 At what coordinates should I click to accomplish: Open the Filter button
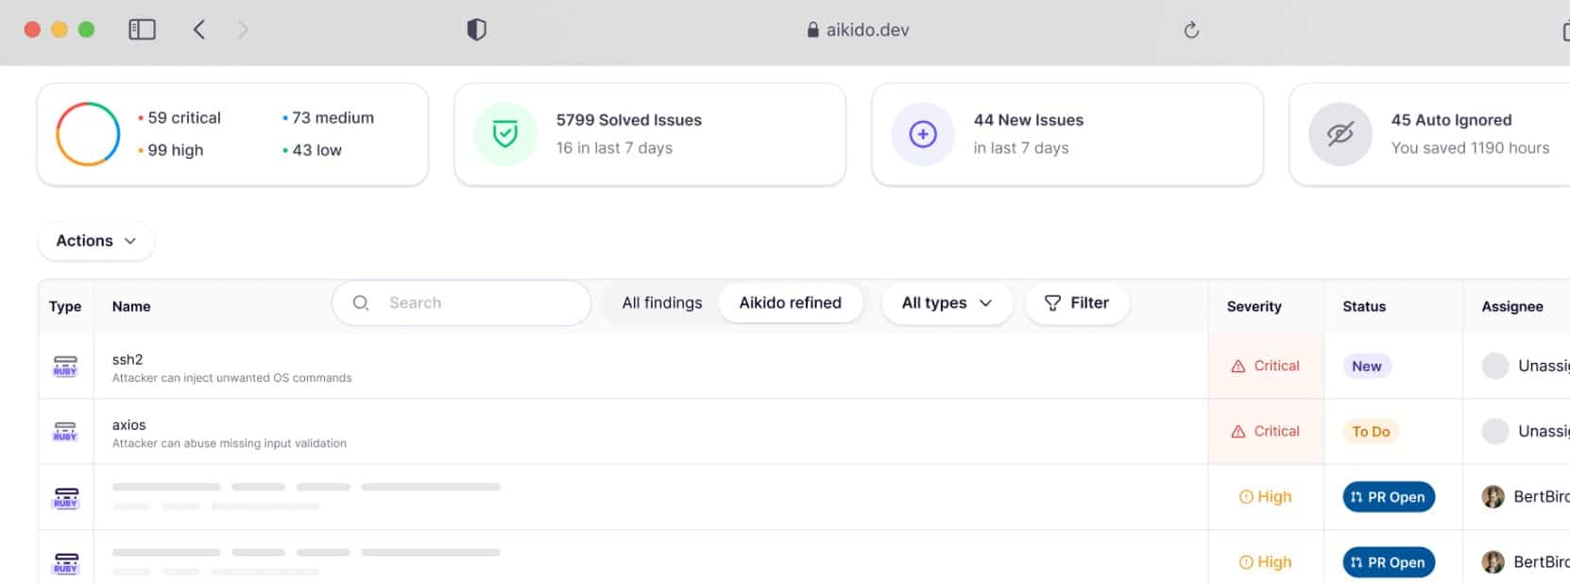coord(1077,303)
